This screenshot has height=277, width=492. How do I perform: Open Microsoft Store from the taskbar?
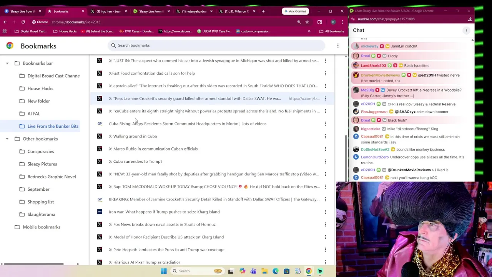tap(286, 271)
